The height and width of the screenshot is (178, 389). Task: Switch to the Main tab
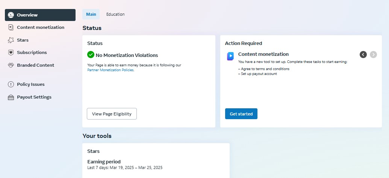91,14
